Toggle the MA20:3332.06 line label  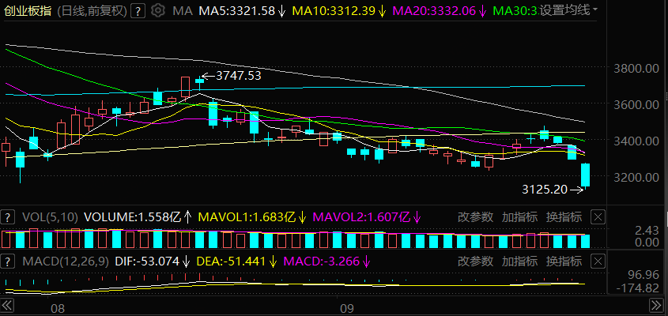[440, 10]
